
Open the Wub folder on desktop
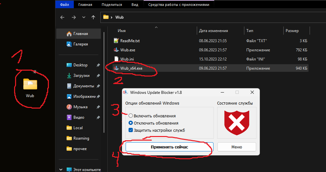tap(30, 85)
